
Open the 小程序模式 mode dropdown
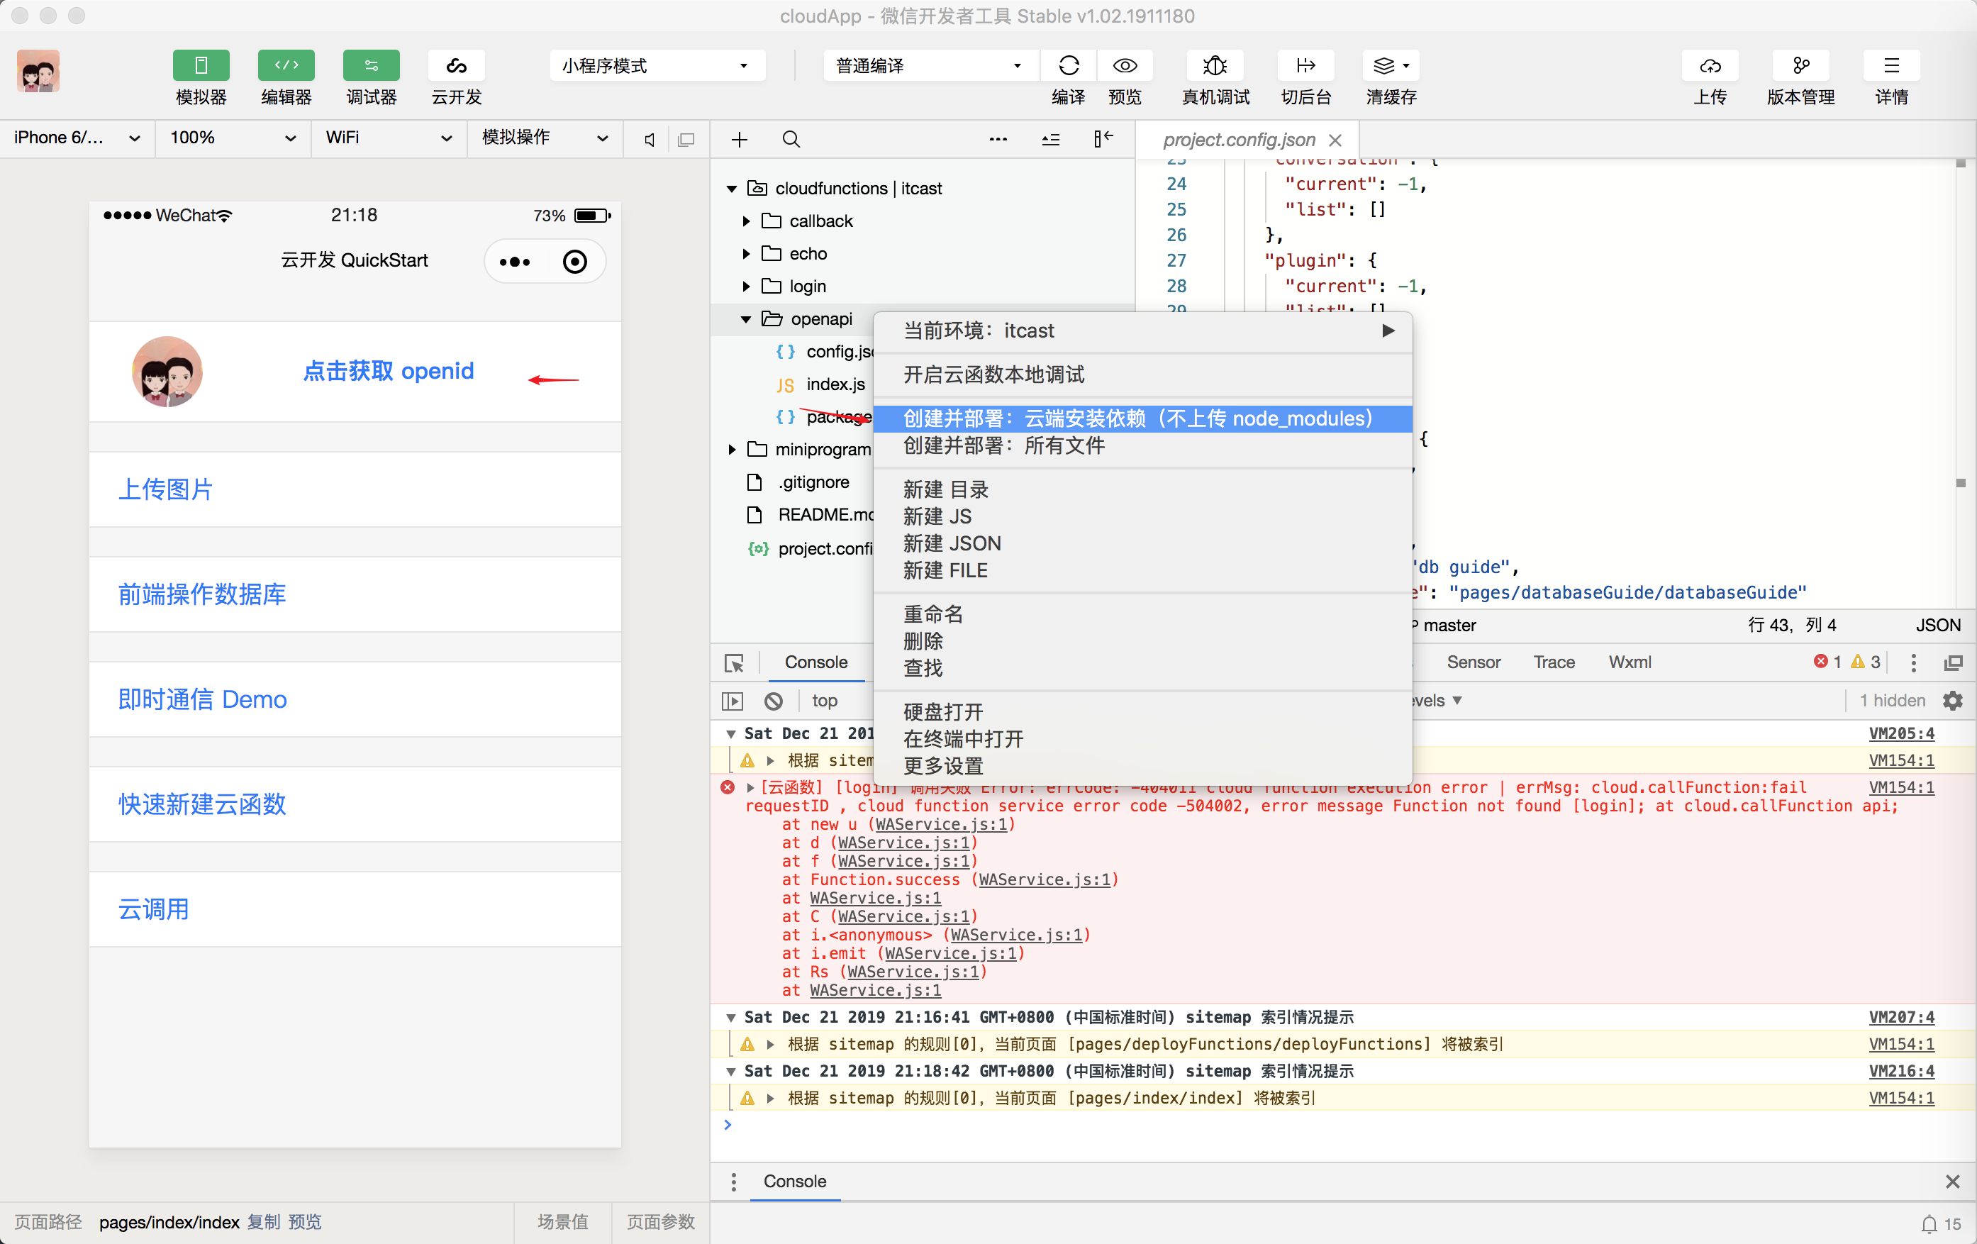(657, 66)
